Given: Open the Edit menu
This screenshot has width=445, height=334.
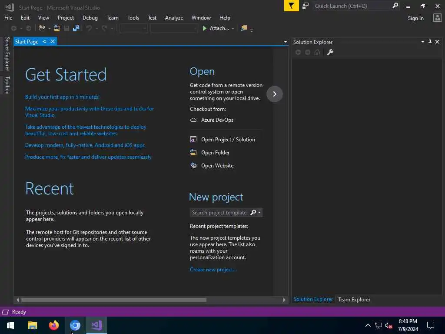Looking at the screenshot, I should pos(25,17).
